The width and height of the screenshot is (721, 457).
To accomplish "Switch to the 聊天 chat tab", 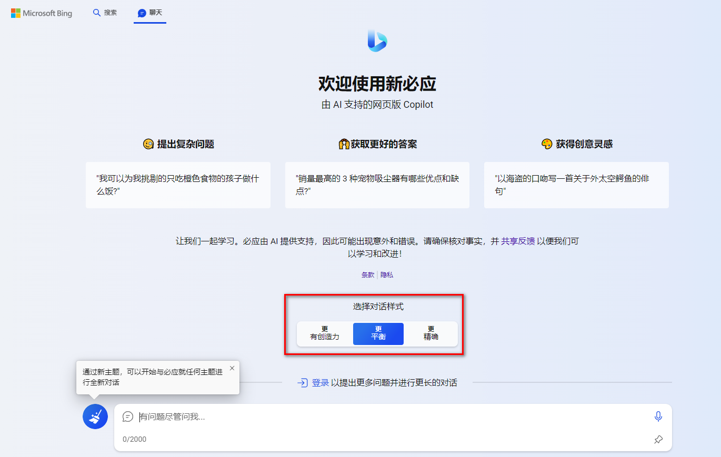I will [150, 13].
